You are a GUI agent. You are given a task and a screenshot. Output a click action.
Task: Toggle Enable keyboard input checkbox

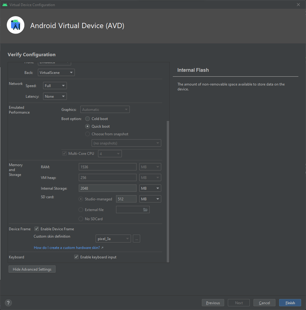[76, 257]
